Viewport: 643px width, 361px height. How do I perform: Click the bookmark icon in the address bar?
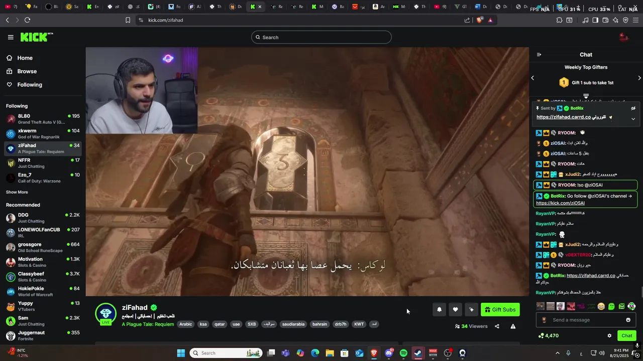click(x=128, y=20)
